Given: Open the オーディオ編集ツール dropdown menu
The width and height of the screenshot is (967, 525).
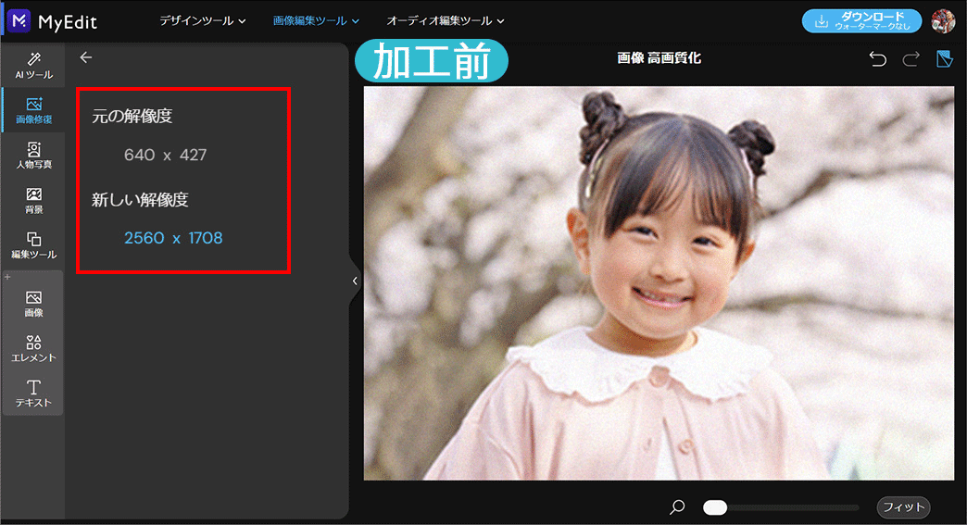Looking at the screenshot, I should pyautogui.click(x=446, y=21).
